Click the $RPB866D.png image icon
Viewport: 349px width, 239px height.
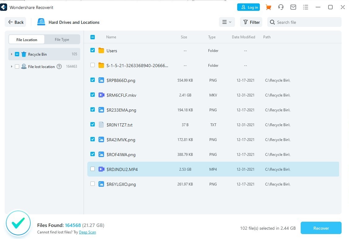click(101, 80)
